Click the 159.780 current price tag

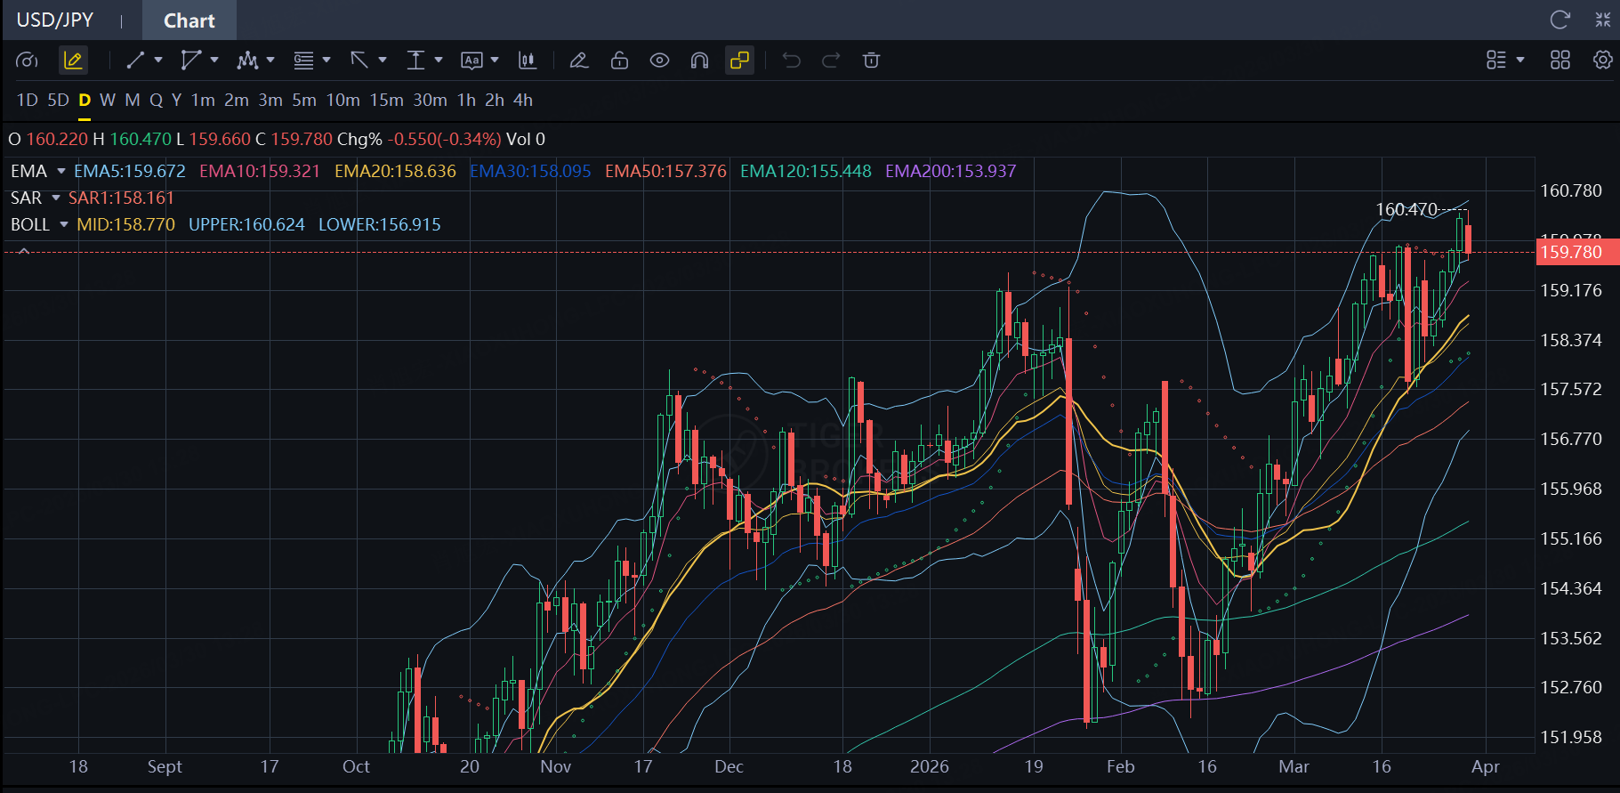click(1571, 252)
